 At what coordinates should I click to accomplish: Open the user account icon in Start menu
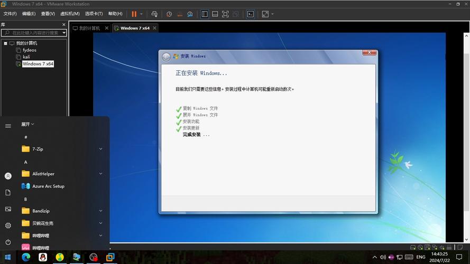8,176
